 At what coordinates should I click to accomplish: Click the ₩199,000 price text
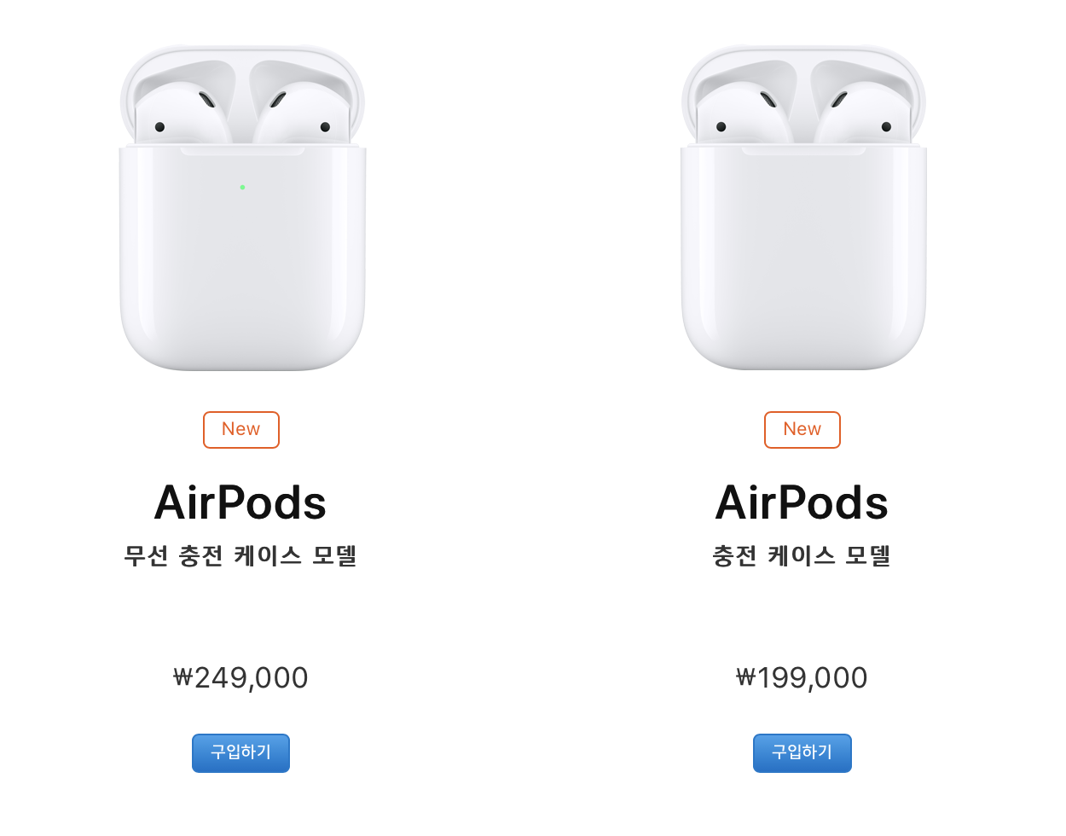tap(802, 678)
